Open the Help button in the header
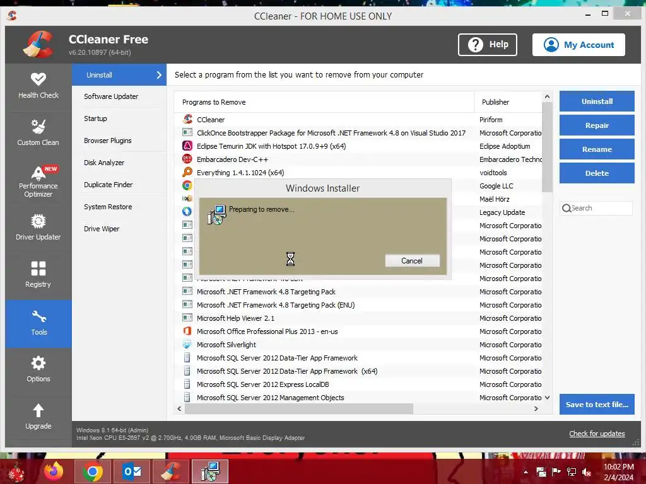Image resolution: width=646 pixels, height=484 pixels. tap(488, 45)
